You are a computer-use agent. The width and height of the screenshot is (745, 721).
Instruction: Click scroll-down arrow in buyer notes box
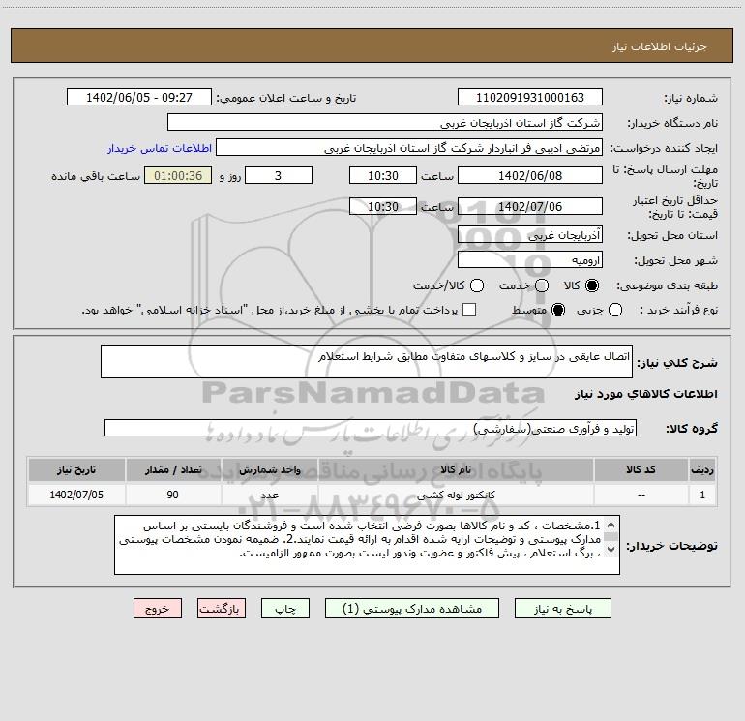611,550
